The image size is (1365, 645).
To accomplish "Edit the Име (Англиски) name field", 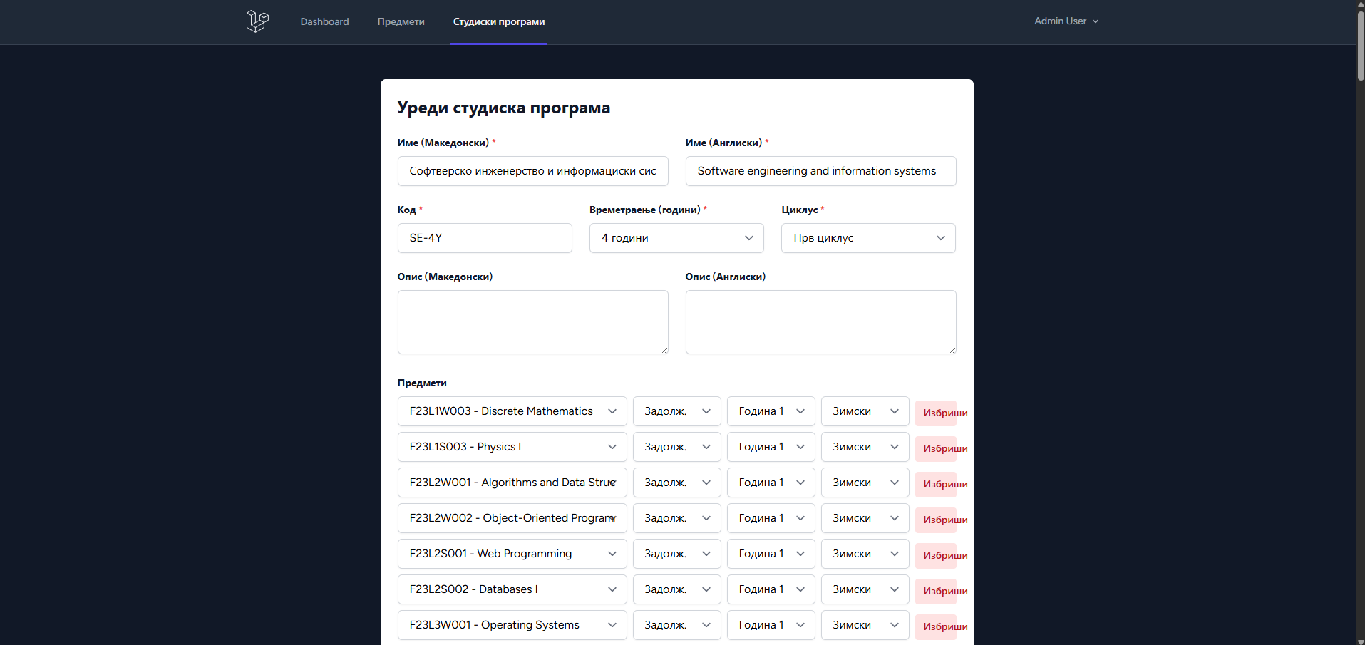I will point(820,171).
